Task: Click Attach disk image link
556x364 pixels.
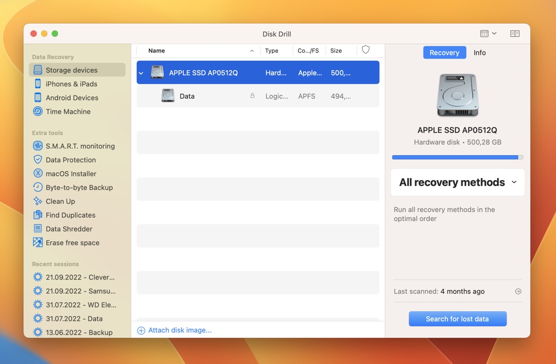Action: 180,331
